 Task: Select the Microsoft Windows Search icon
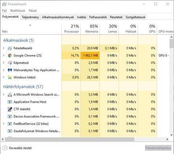[x=10, y=95]
